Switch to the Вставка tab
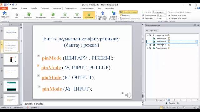Screen dimensions: 200x112 click(24, 8)
